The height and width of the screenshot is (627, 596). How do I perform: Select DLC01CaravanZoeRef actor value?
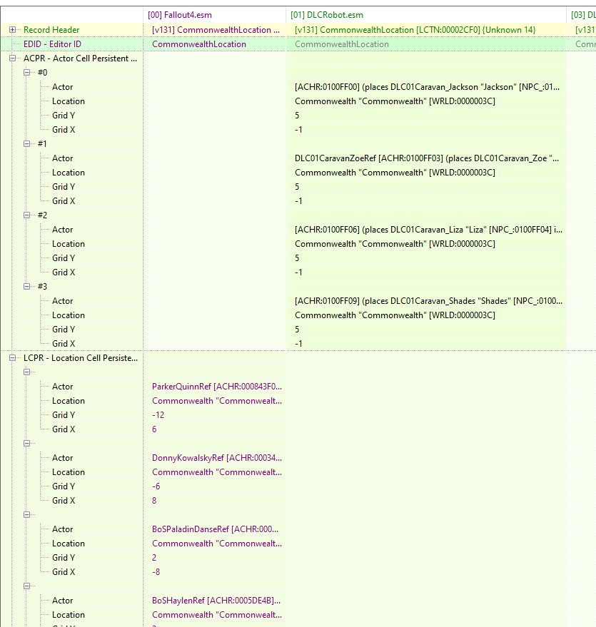pos(427,158)
